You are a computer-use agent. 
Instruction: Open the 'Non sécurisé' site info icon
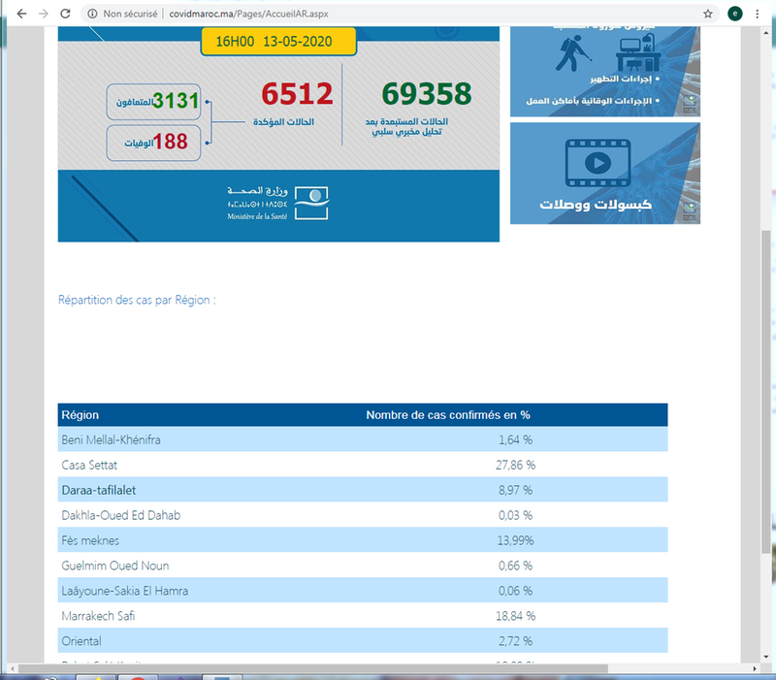click(x=92, y=14)
